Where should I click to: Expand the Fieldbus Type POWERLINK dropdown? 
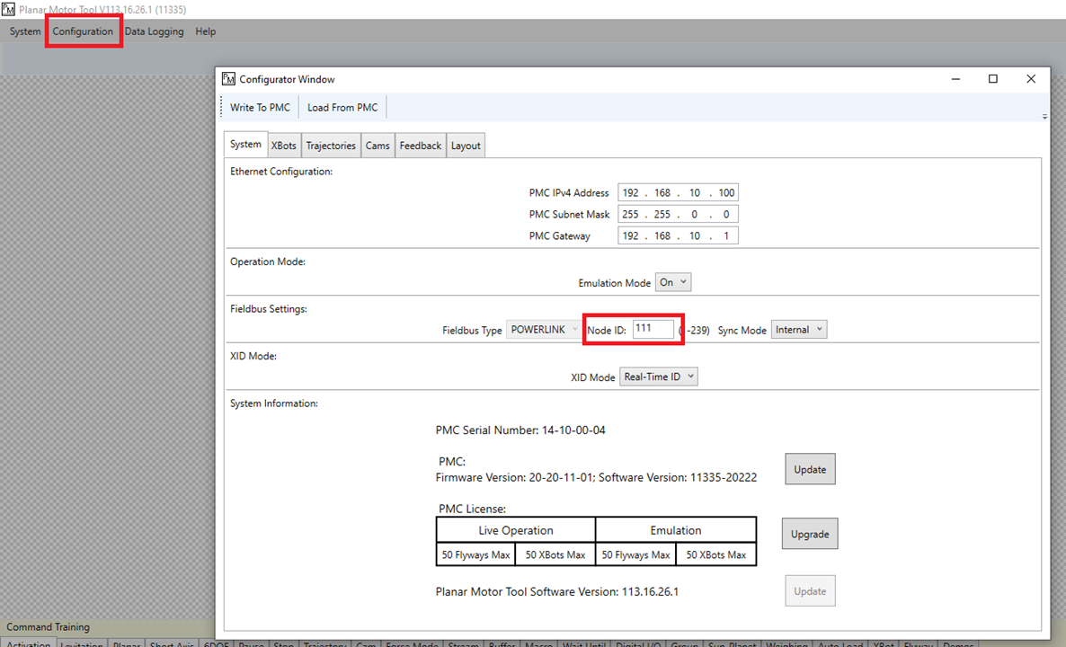[544, 330]
